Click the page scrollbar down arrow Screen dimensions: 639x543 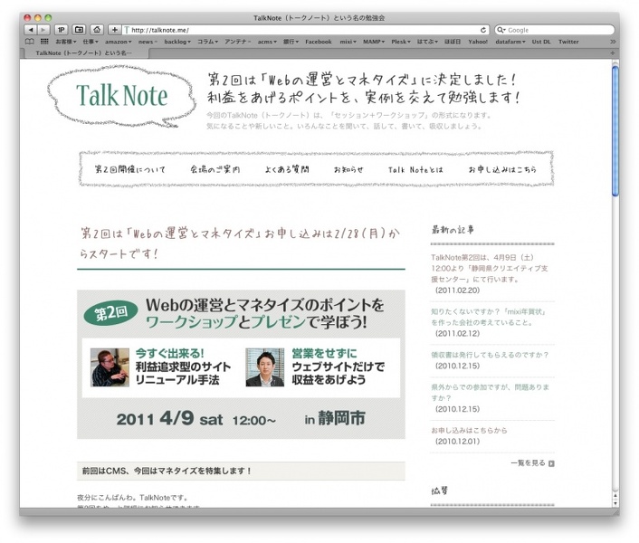615,503
